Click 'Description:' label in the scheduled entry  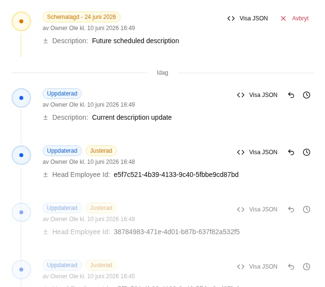coord(70,41)
